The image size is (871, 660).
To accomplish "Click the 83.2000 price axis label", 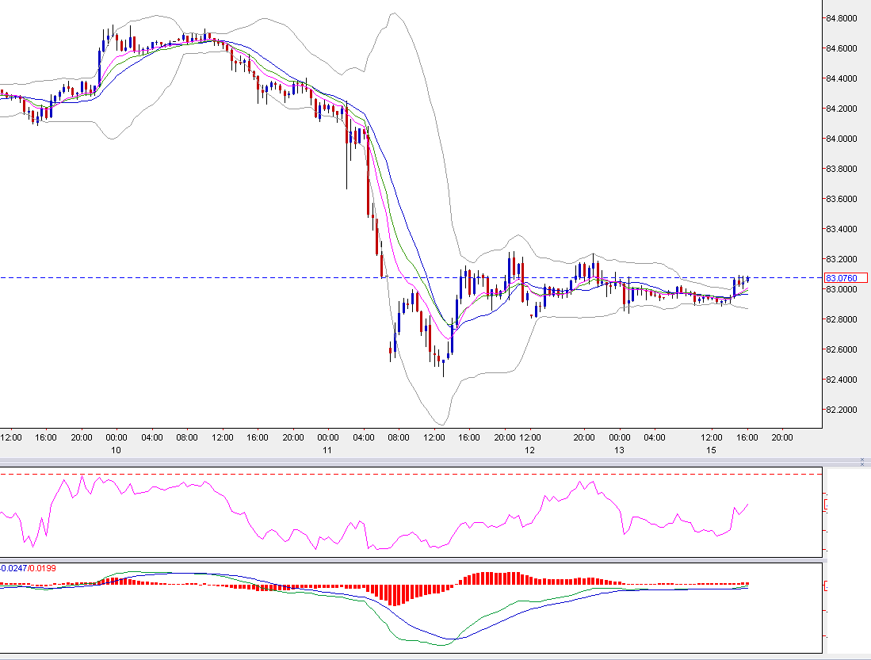I will 842,259.
